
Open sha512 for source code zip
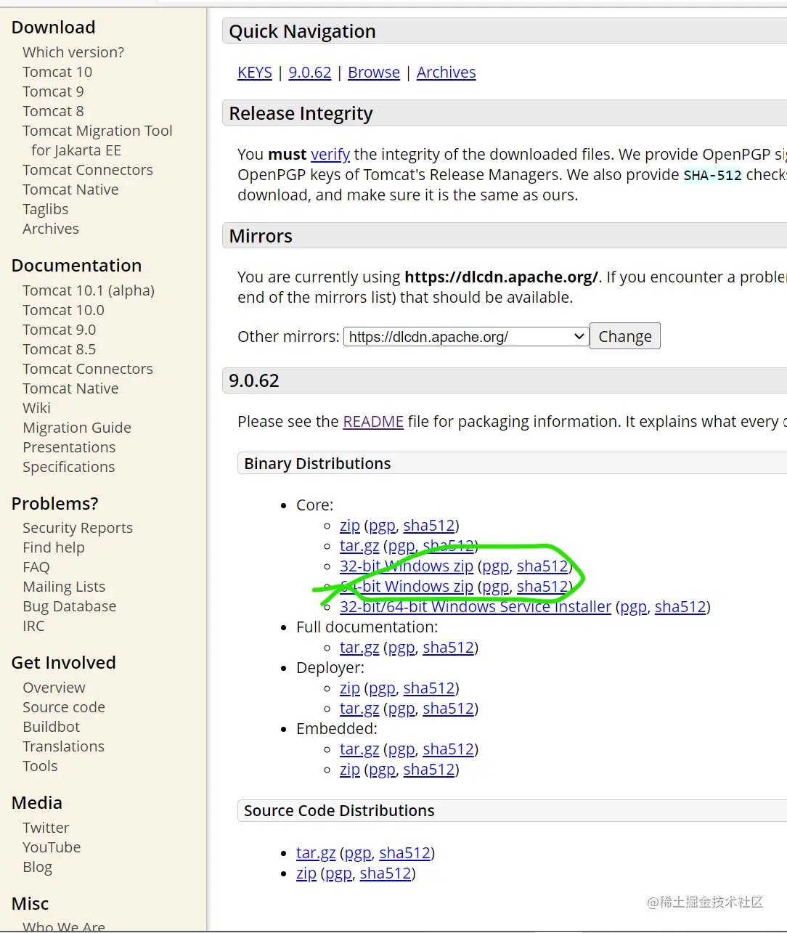click(386, 873)
